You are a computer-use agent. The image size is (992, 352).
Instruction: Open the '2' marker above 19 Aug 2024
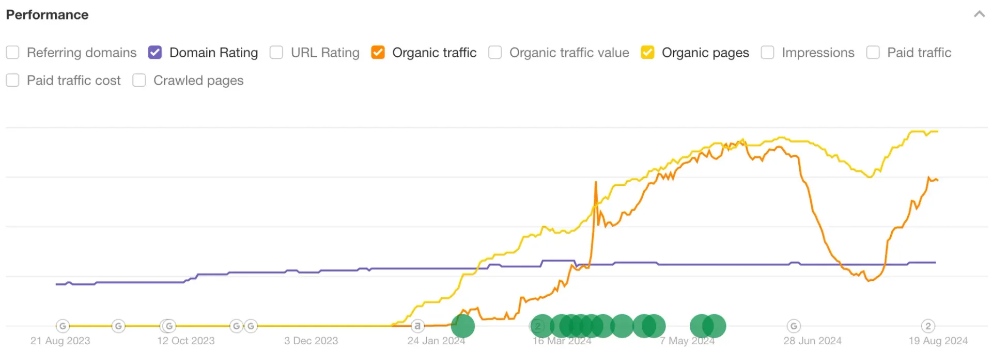tap(928, 326)
